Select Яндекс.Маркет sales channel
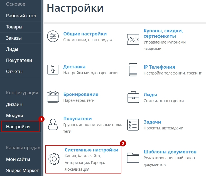This screenshot has height=176, width=206. click(22, 170)
